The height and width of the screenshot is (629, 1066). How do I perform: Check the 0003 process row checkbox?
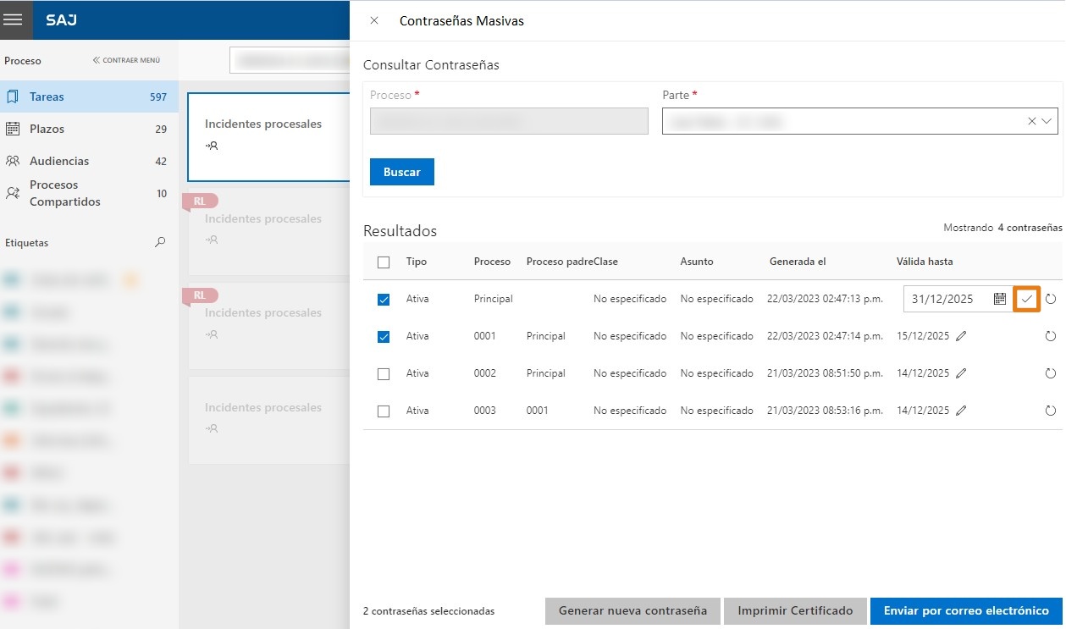coord(384,411)
